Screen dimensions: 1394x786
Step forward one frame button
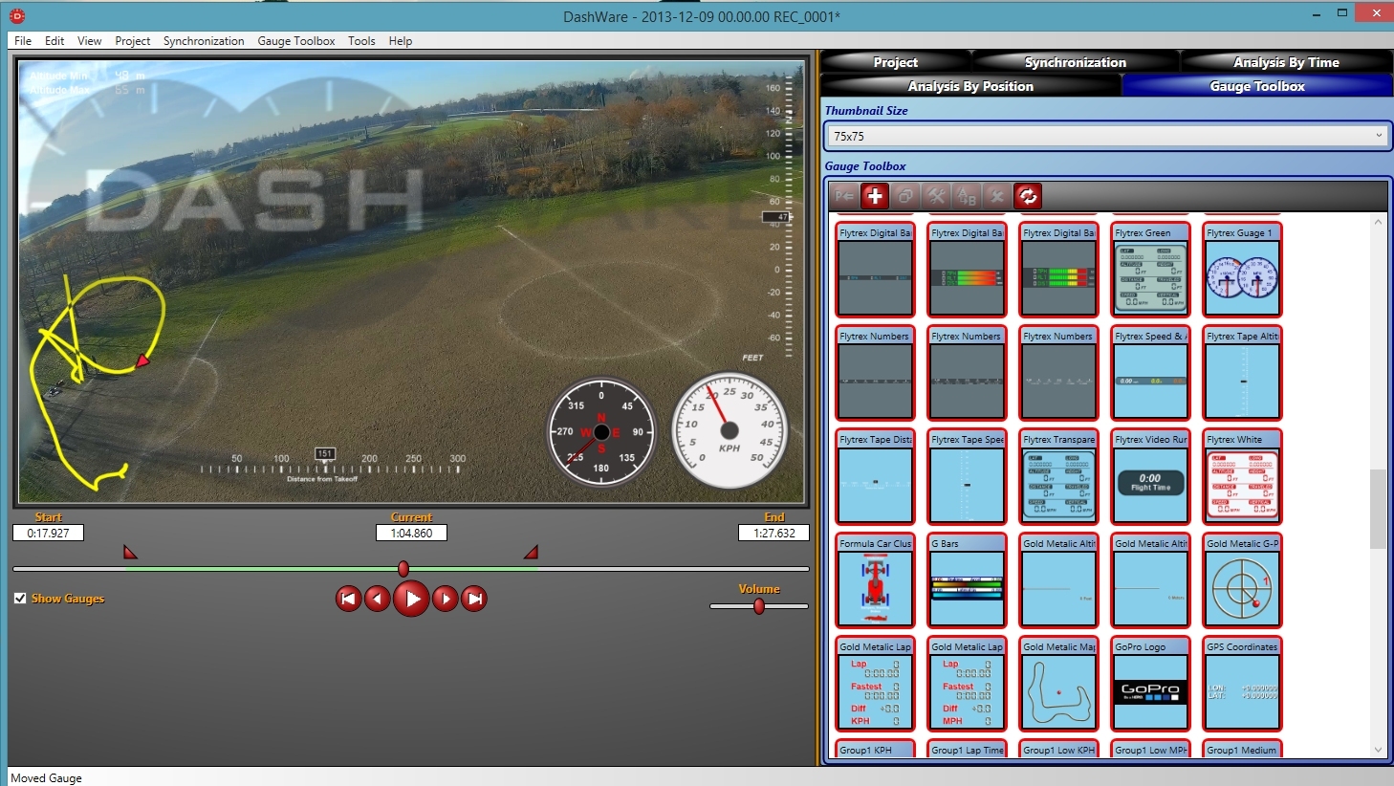pos(445,599)
